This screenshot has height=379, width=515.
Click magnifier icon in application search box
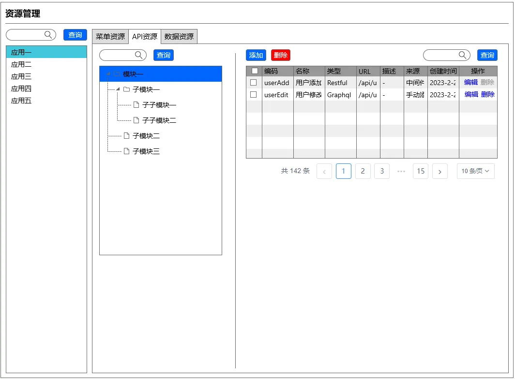click(48, 34)
